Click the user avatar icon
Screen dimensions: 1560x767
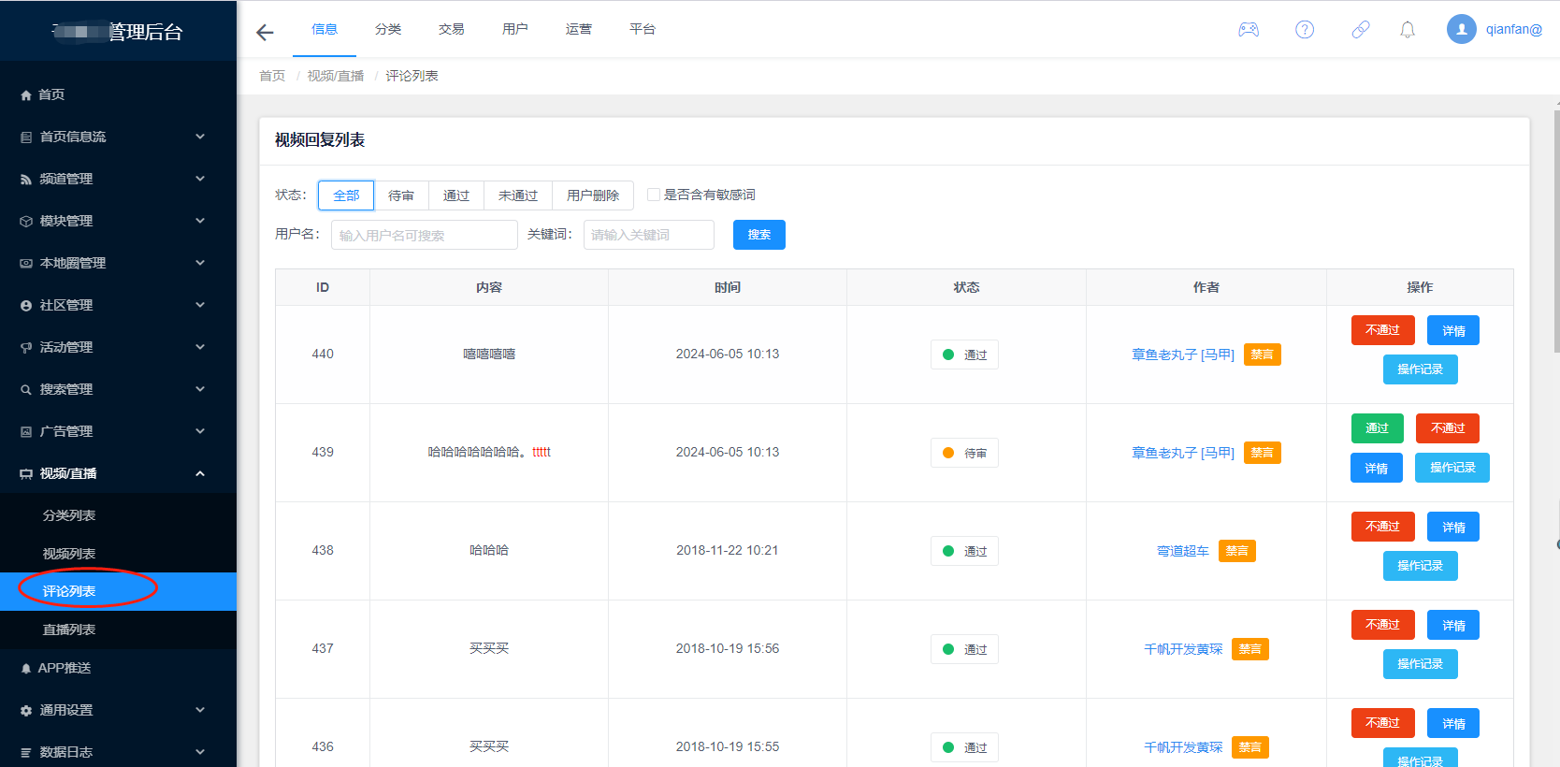click(x=1462, y=29)
